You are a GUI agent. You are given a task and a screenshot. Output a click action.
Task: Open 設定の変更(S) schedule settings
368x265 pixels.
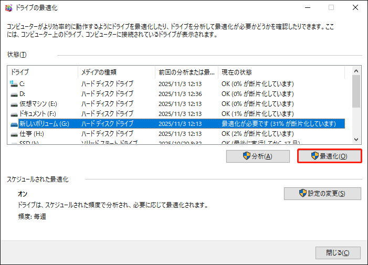pyautogui.click(x=322, y=194)
